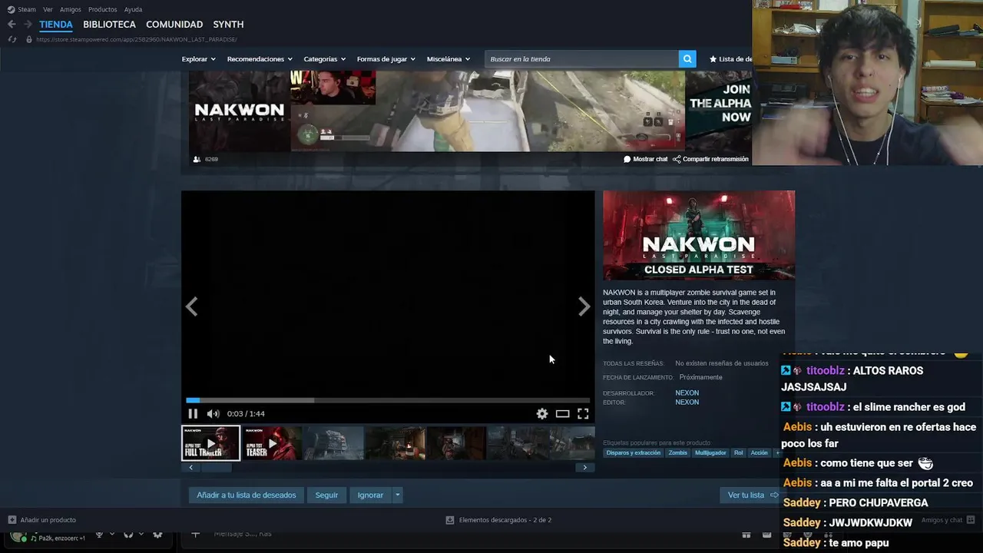Click Mostrar chat on the broadcast
The image size is (983, 553).
tap(645, 159)
